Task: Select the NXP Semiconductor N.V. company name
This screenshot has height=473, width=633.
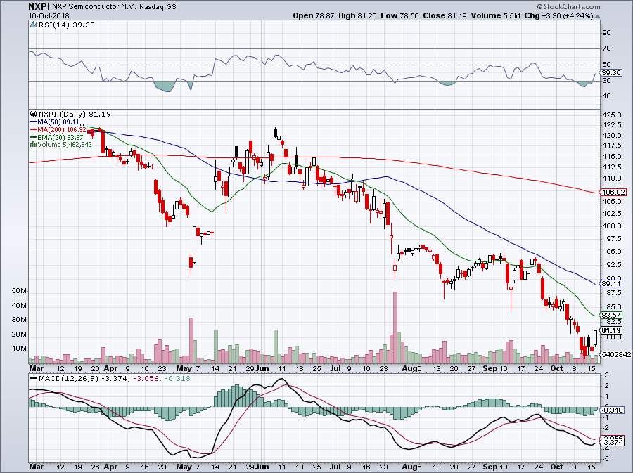Action: coord(95,7)
